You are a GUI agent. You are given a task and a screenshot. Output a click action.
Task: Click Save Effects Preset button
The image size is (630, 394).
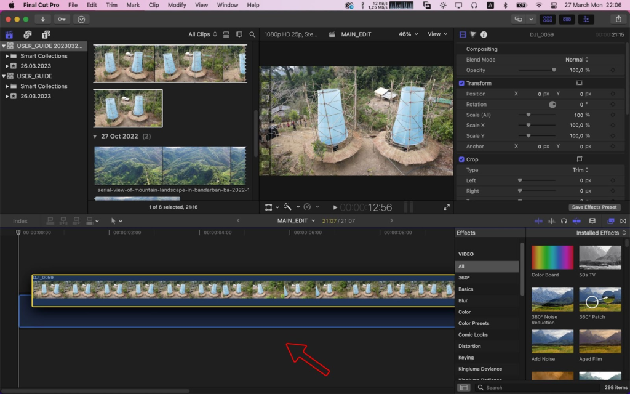(x=594, y=207)
